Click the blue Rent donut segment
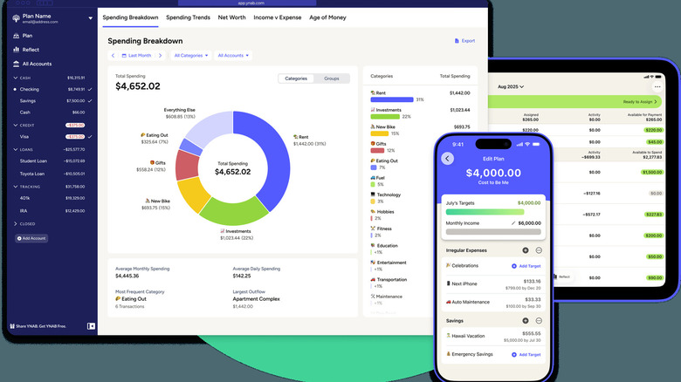 (x=274, y=160)
